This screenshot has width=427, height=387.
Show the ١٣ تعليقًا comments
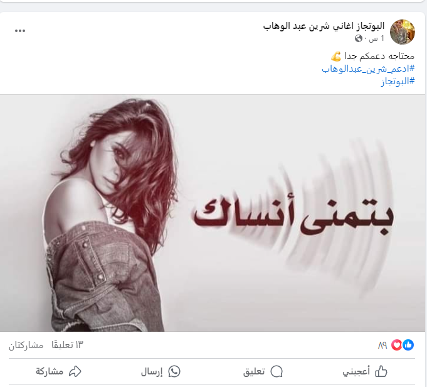click(x=67, y=346)
